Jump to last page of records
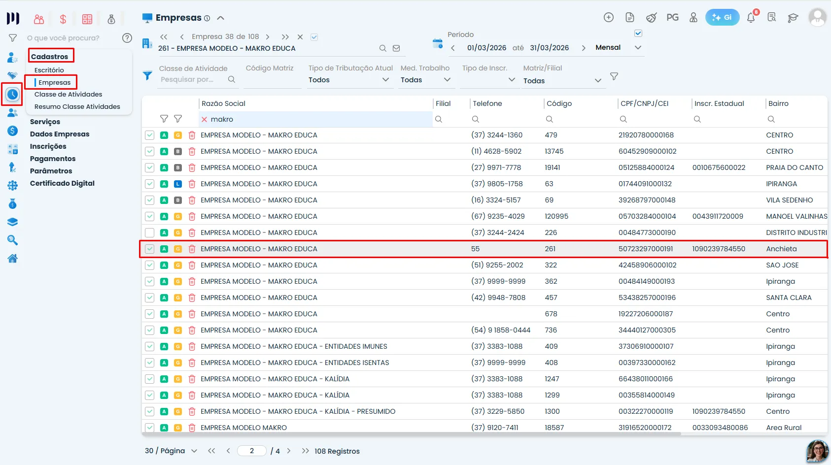 coord(305,451)
